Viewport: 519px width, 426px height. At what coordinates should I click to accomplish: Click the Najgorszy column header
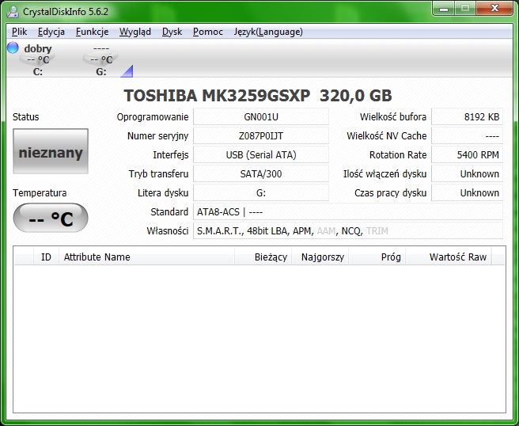pos(320,257)
